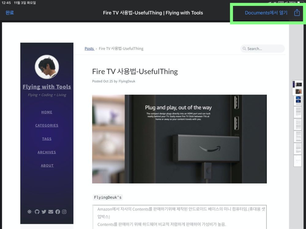Click the Flying with Tools site title

[47, 87]
